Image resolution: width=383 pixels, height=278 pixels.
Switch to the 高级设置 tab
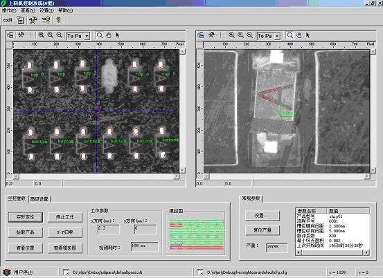(39, 199)
